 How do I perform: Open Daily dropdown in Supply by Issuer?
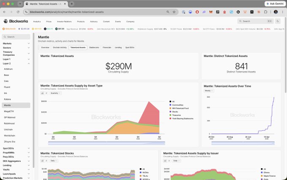tap(176, 161)
